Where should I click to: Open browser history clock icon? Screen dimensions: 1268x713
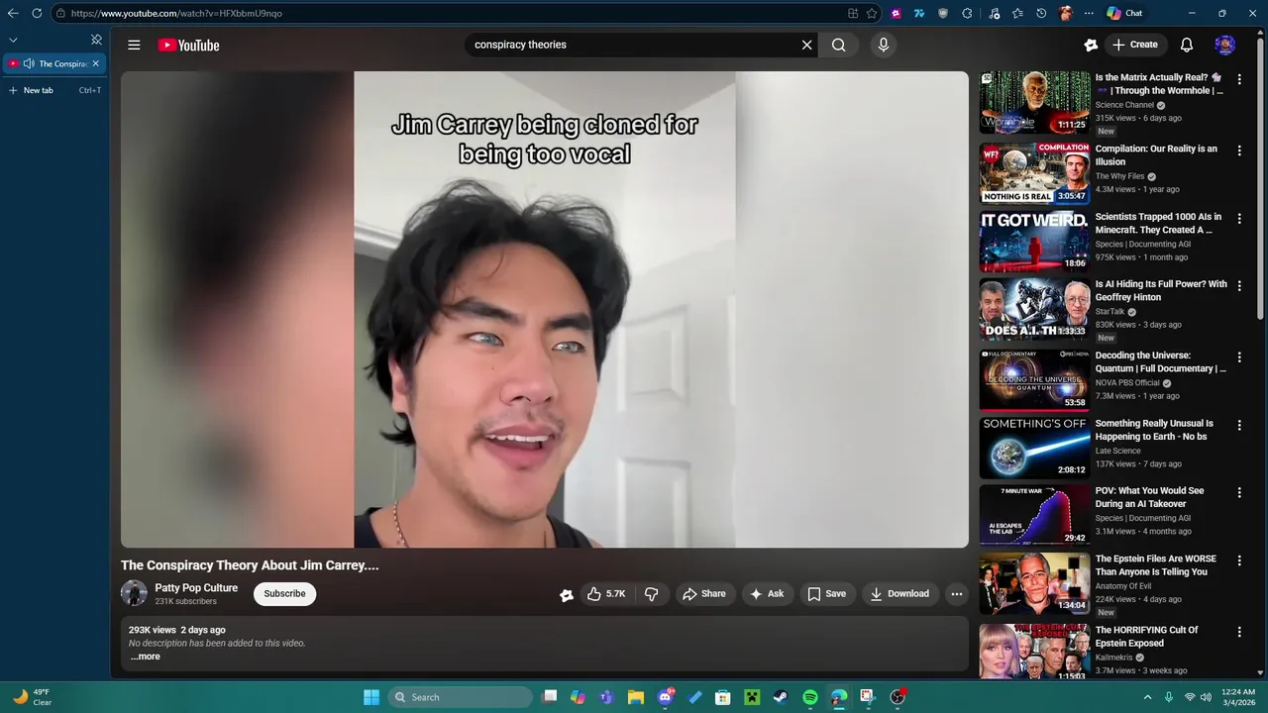pos(1041,13)
